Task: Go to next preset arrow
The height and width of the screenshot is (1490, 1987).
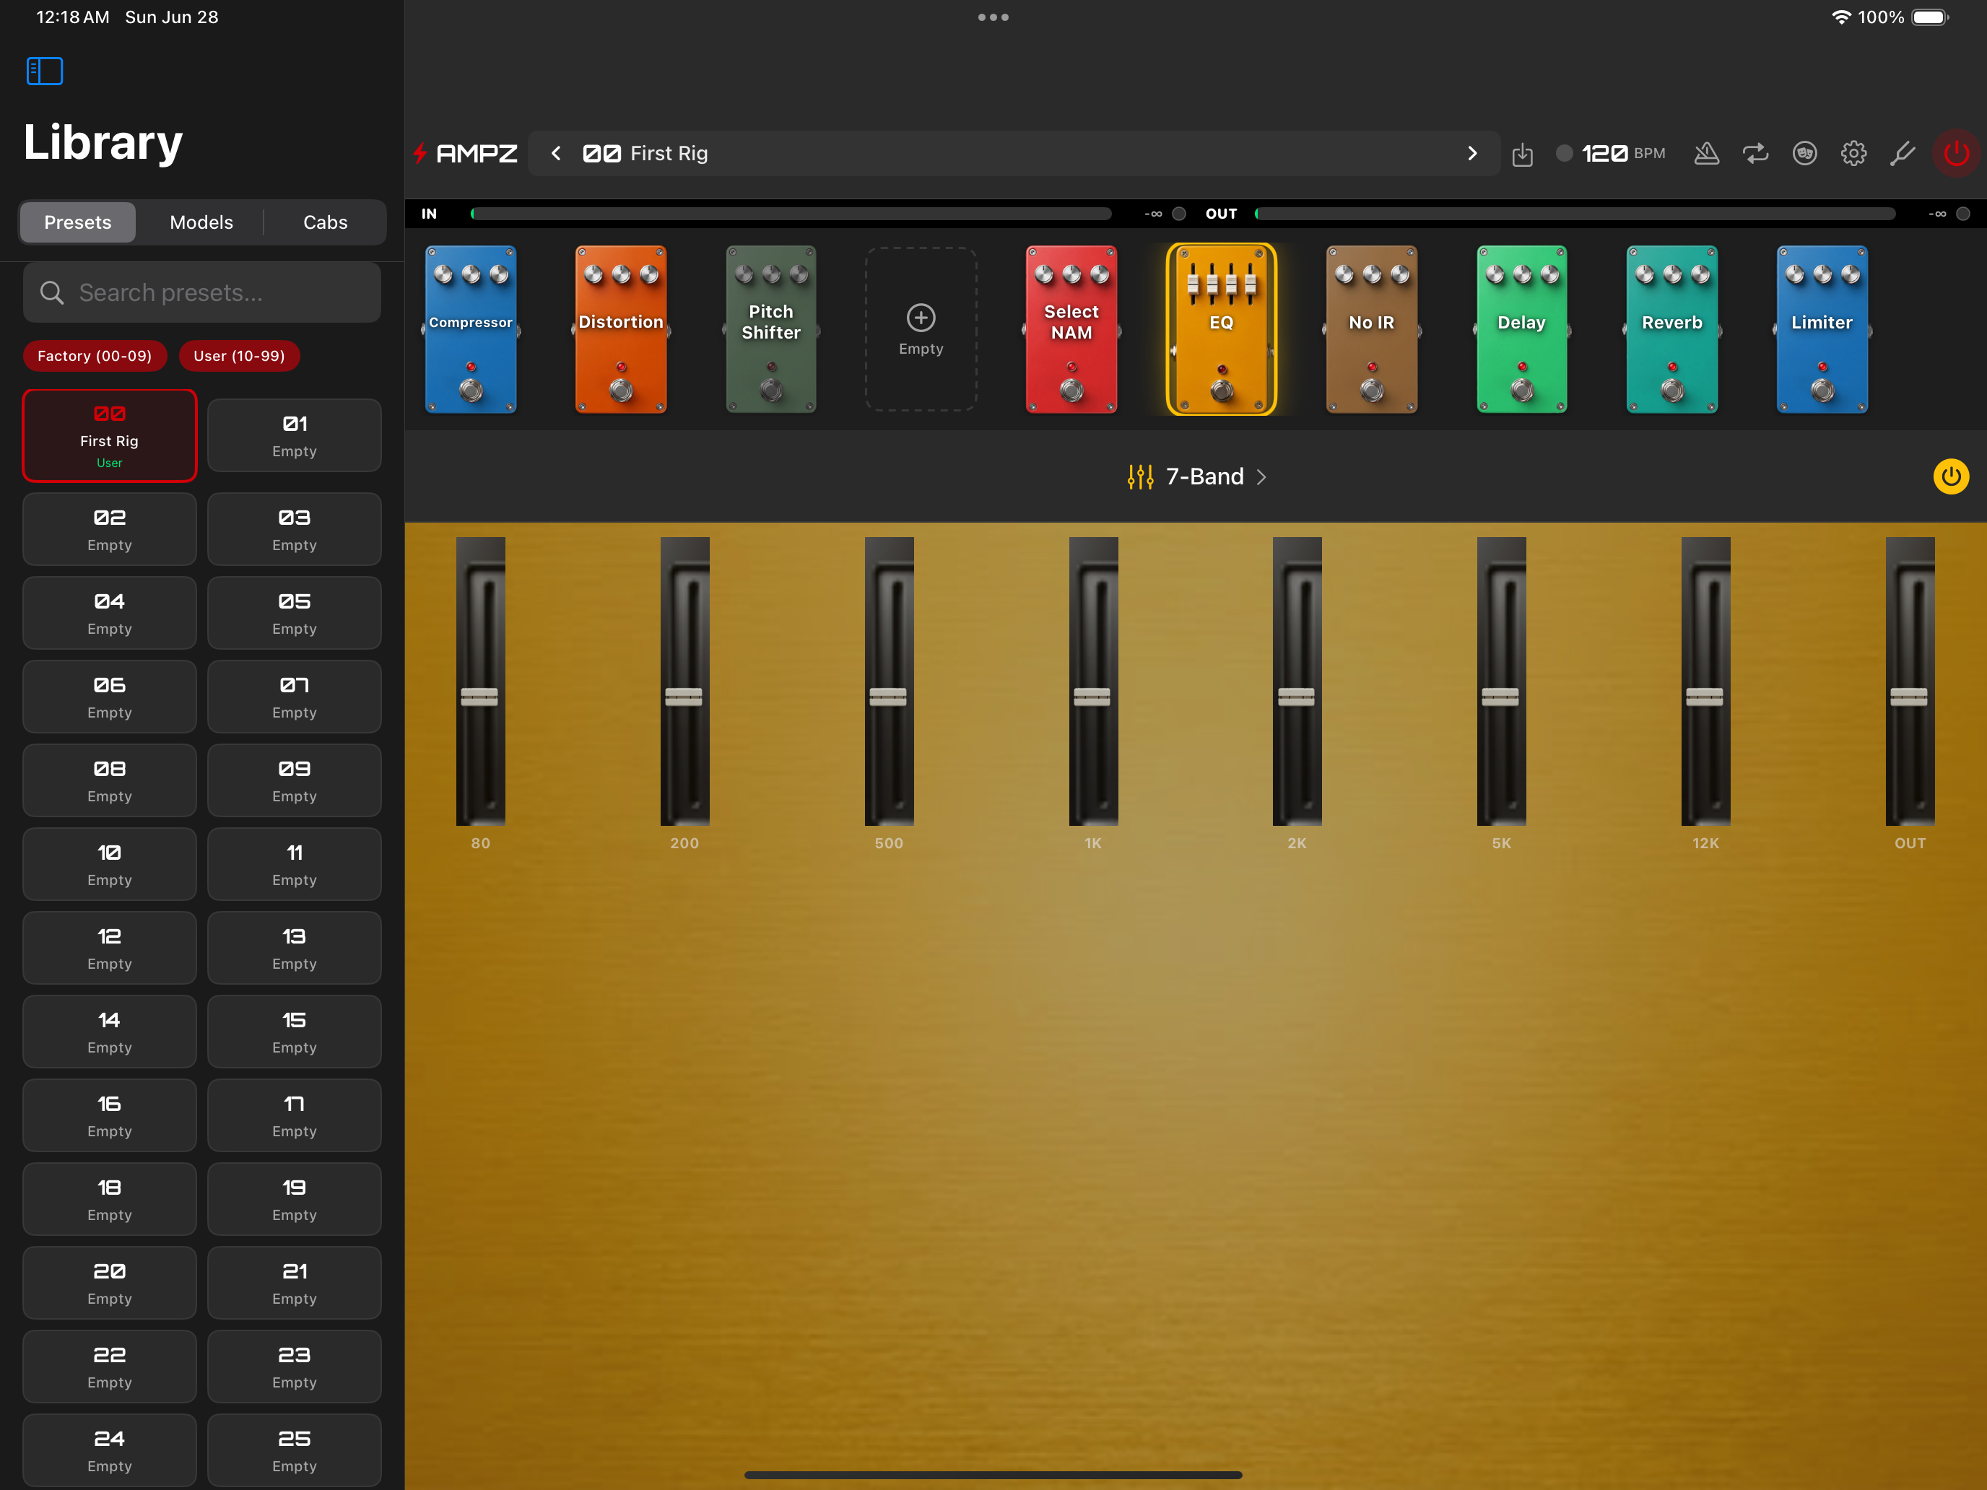Action: pyautogui.click(x=1472, y=154)
